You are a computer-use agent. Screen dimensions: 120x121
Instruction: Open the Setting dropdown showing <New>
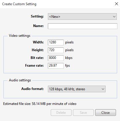point(82,17)
